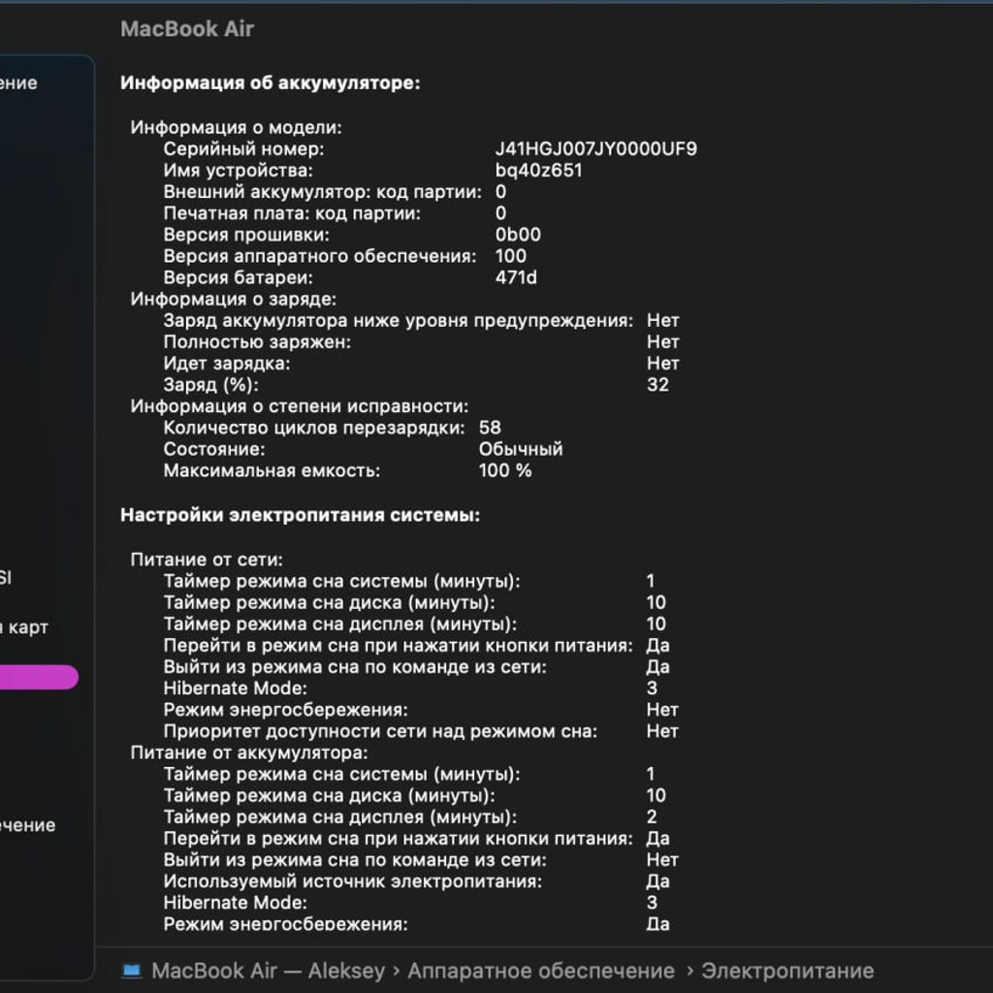Image resolution: width=993 pixels, height=993 pixels.
Task: Select the 'Используемый источник электропитания:' label
Action: [x=353, y=881]
